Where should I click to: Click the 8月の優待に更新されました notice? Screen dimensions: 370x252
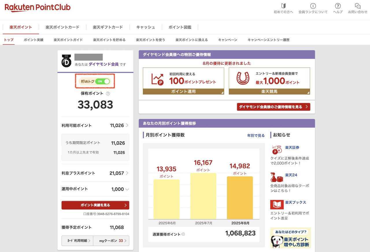tap(227, 63)
